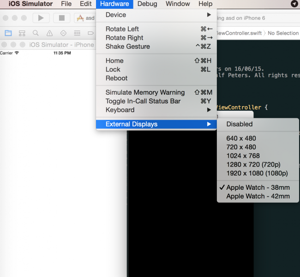Open the Project navigator folder icon
Viewport: 300px width, 277px height.
(8, 33)
